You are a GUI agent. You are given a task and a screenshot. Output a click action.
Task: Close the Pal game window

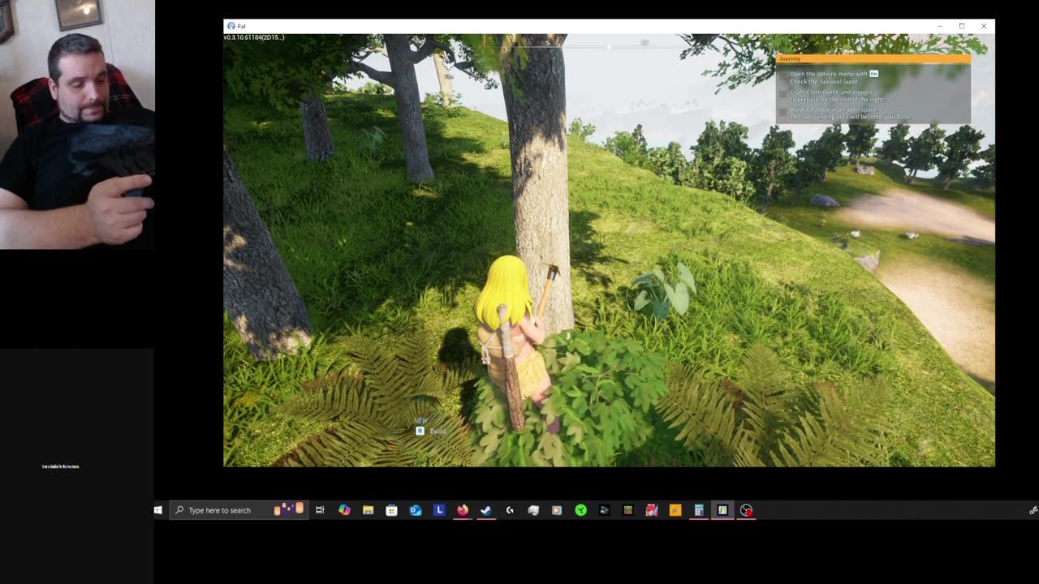[x=984, y=26]
